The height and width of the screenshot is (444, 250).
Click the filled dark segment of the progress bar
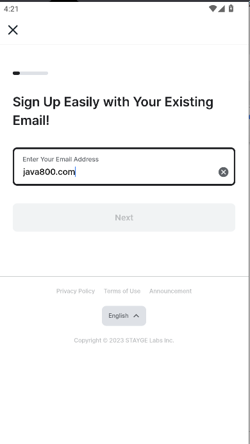pos(16,73)
